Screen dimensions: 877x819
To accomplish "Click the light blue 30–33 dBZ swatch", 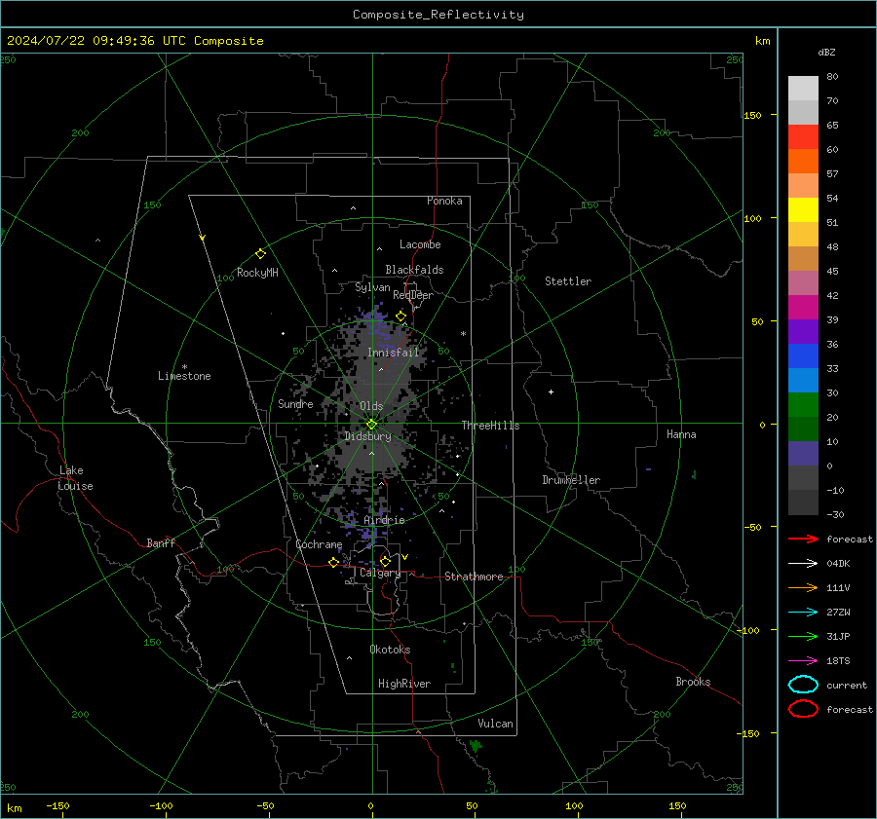I will point(803,381).
